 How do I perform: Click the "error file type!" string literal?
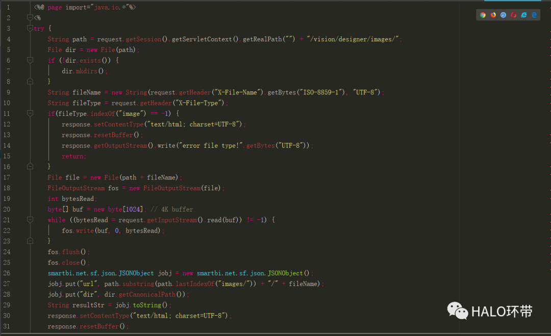point(210,145)
